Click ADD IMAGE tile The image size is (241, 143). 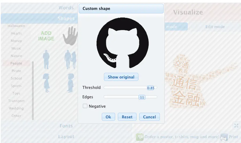coord(46,36)
